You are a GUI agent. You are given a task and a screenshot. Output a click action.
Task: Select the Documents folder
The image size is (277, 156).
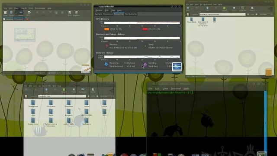coord(51,104)
